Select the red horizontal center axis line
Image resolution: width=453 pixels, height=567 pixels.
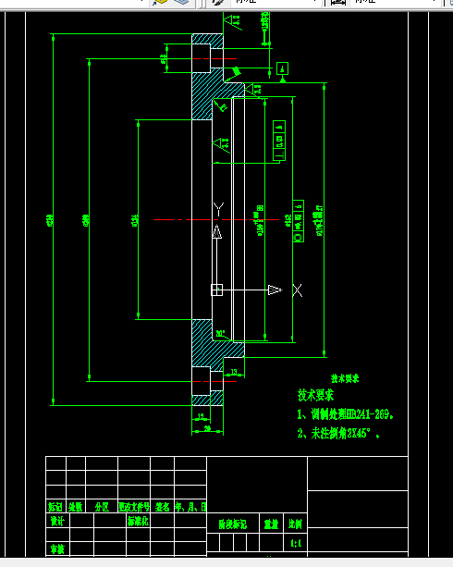coord(216,219)
